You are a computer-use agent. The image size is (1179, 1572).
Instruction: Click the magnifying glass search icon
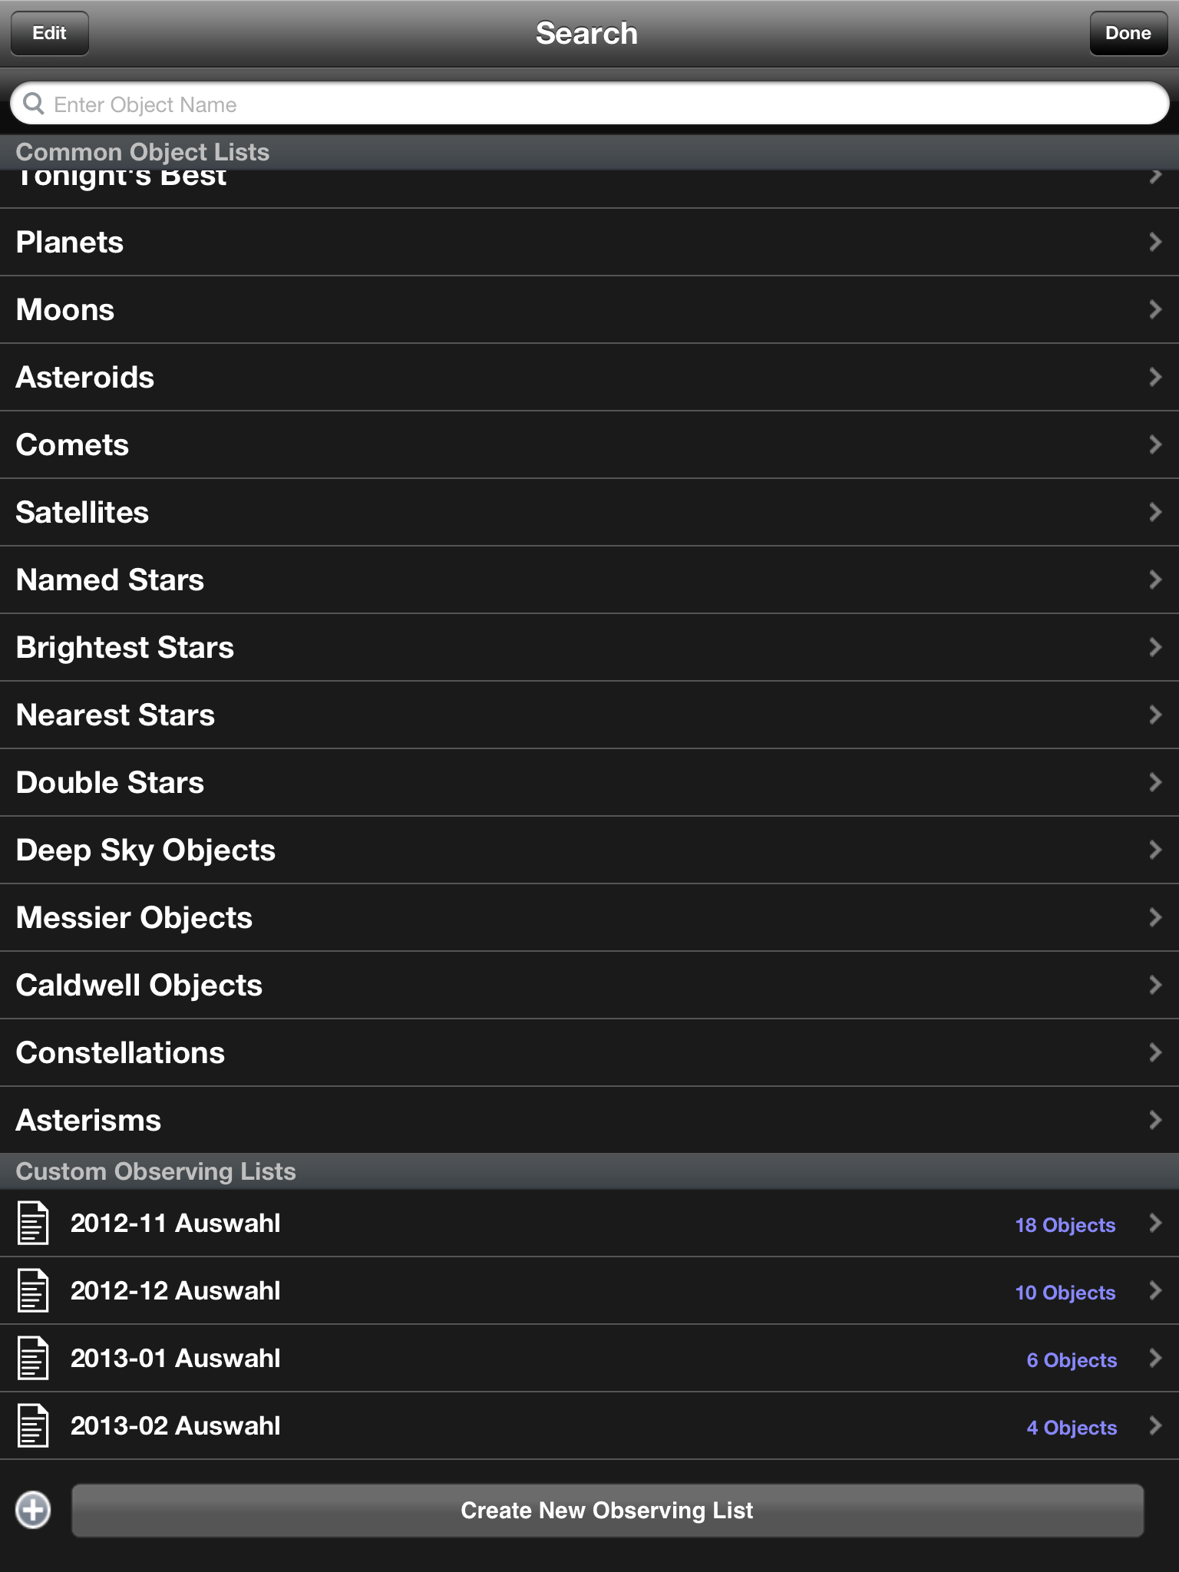coord(34,104)
